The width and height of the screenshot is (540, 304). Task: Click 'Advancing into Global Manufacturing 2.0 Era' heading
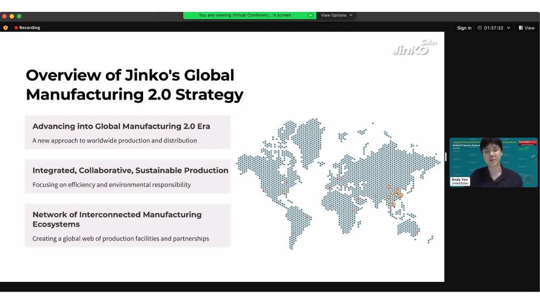pos(121,126)
